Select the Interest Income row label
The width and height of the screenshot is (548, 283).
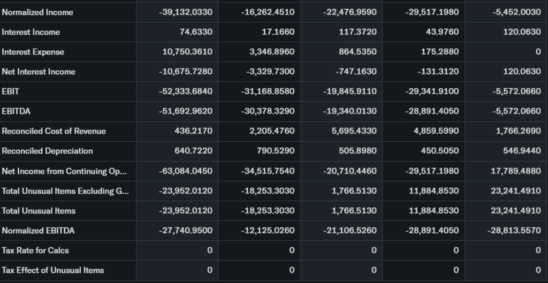pos(31,32)
